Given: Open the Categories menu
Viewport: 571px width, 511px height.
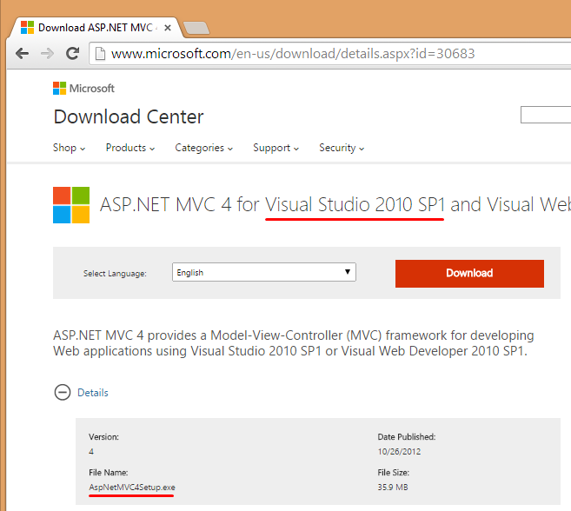Looking at the screenshot, I should pyautogui.click(x=204, y=148).
